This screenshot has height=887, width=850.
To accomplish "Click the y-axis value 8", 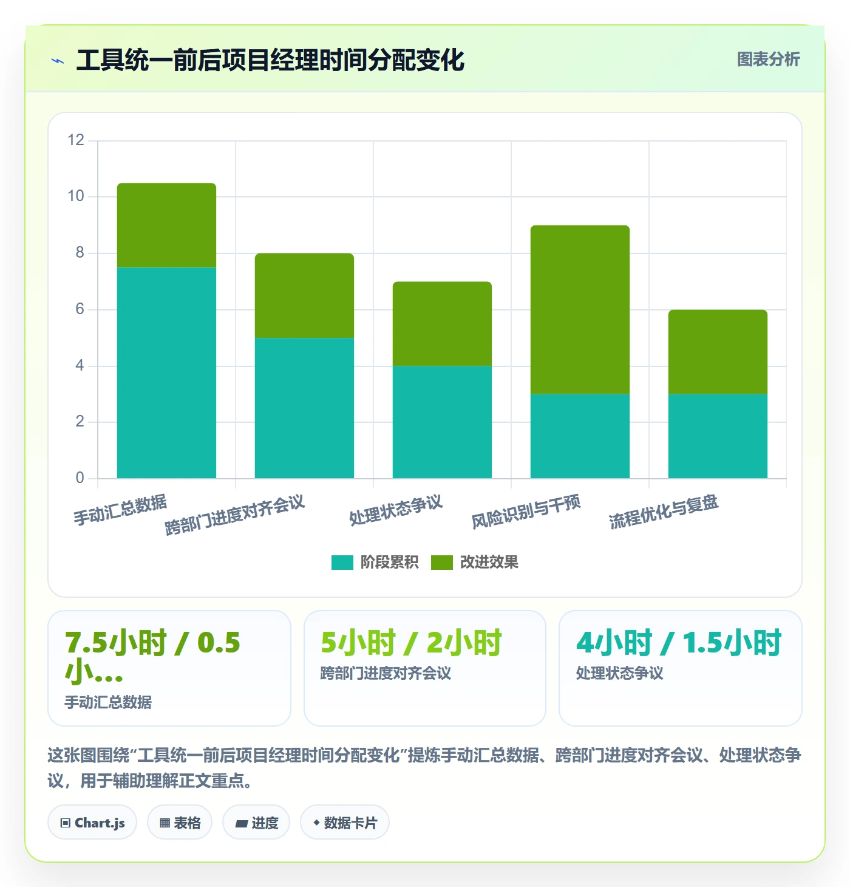I will (80, 253).
